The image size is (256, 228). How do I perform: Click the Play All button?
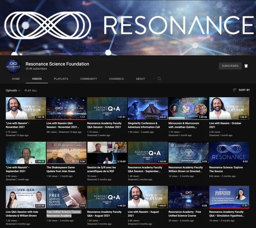(31, 90)
